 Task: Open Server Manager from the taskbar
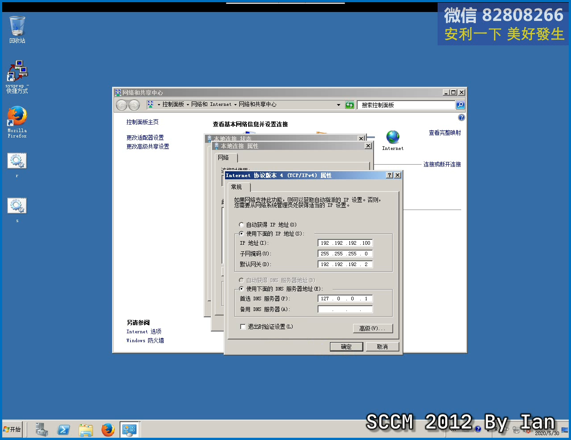42,429
